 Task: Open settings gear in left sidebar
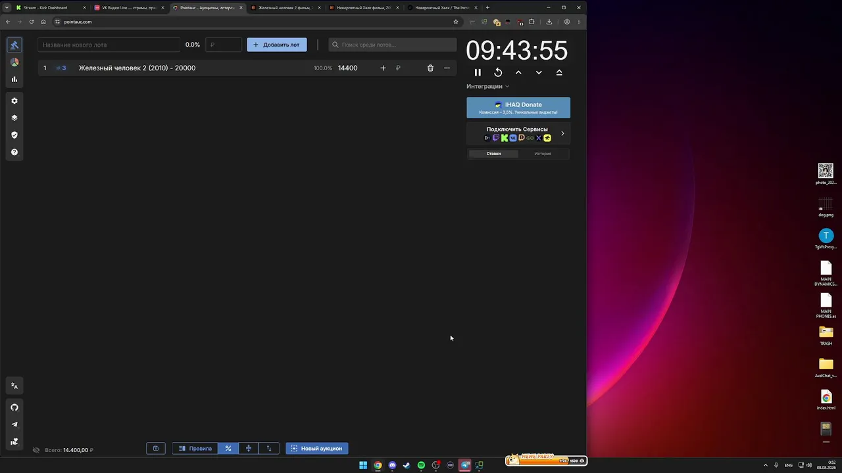pyautogui.click(x=14, y=101)
